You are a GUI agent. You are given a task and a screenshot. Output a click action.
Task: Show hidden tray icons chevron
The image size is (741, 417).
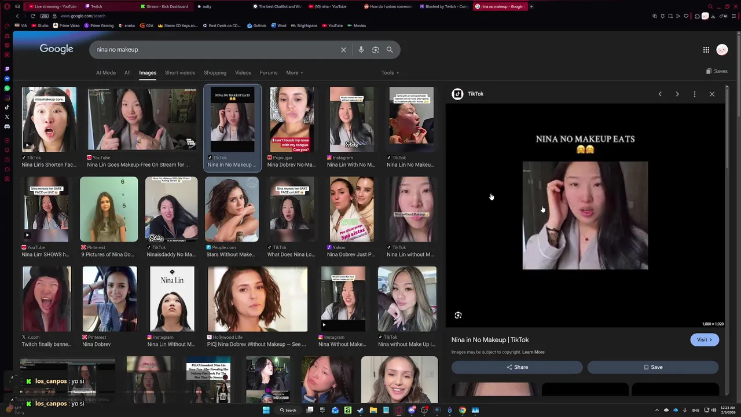(x=656, y=410)
